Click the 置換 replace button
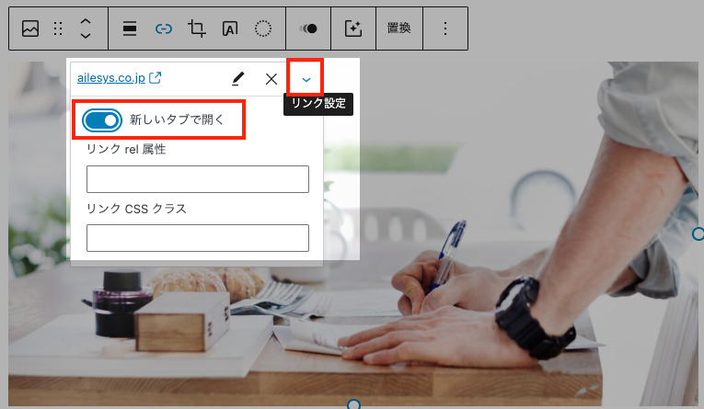This screenshot has height=409, width=704. 399,28
